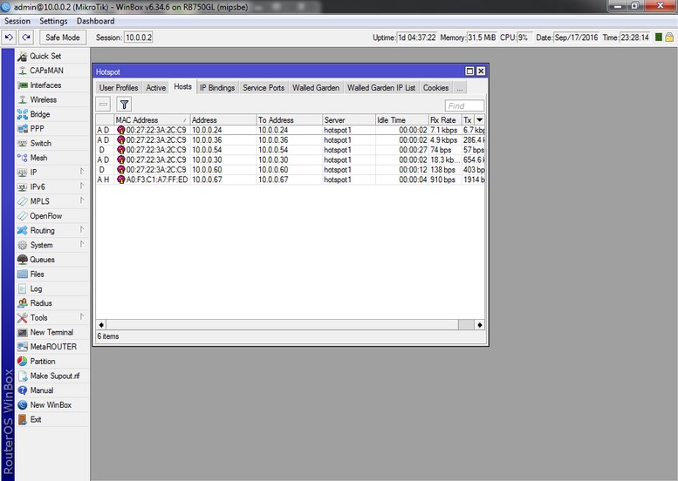Switch to Walled Garden IP List tab
This screenshot has height=481, width=678.
pos(381,88)
